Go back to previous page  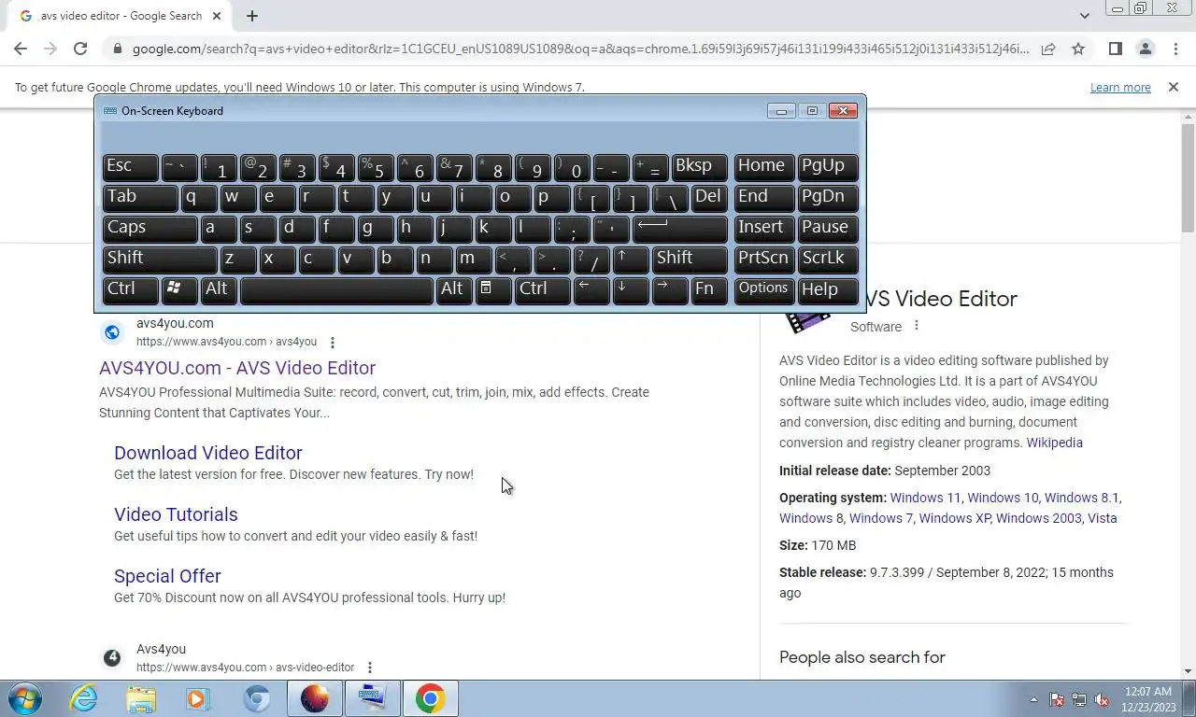point(21,49)
